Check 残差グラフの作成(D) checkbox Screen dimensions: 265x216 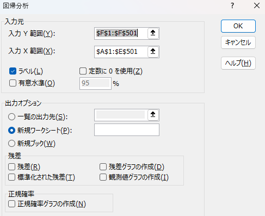click(x=103, y=167)
